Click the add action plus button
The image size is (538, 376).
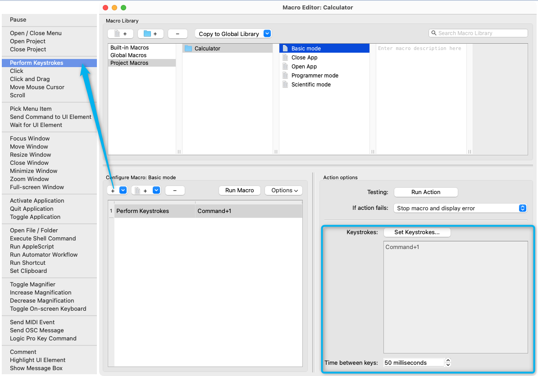point(113,190)
